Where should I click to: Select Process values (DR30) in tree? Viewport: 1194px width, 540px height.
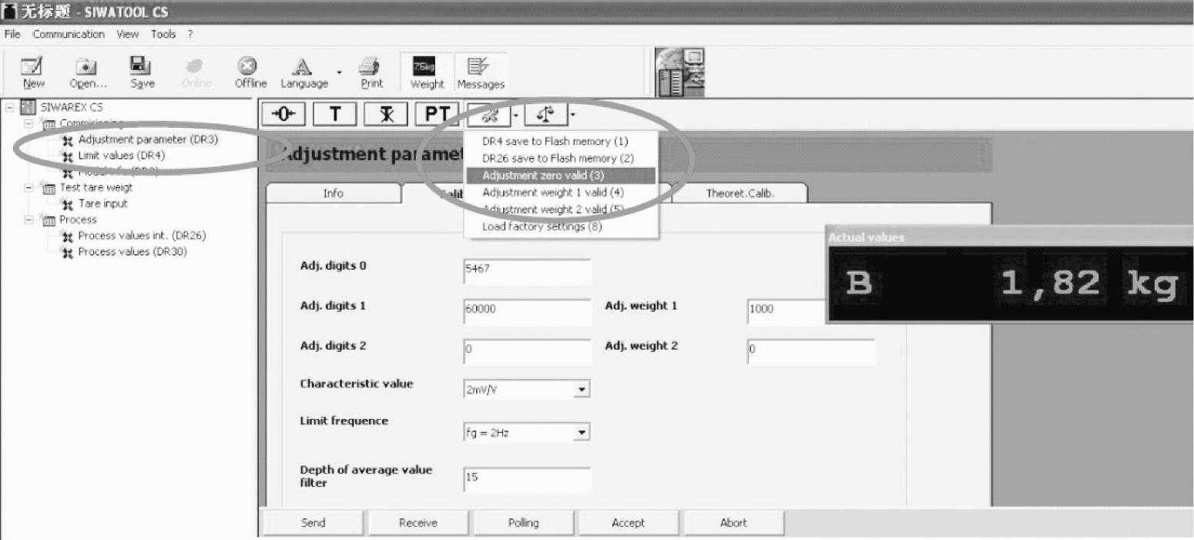coord(132,252)
